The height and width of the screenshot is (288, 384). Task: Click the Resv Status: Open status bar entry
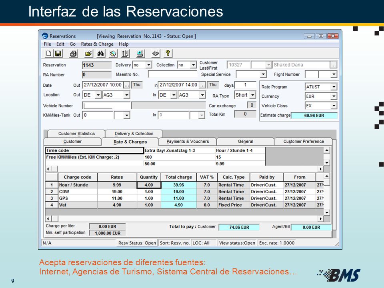pos(137,243)
